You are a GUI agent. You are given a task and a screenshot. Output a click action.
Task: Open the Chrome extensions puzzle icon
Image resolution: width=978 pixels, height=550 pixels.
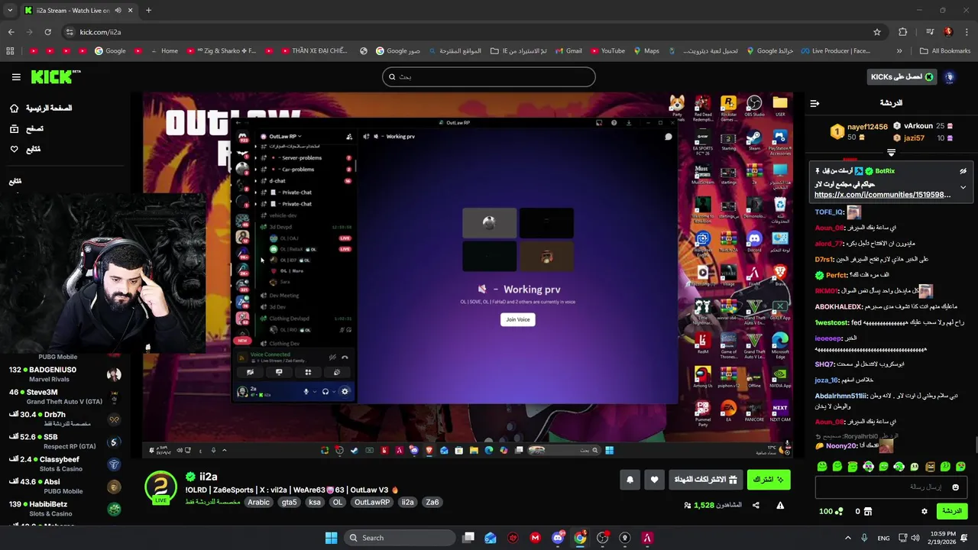pyautogui.click(x=903, y=32)
